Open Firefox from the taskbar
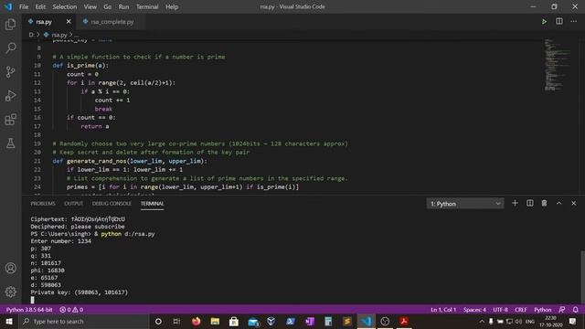Screen dimensions: 585x329 click(196, 321)
